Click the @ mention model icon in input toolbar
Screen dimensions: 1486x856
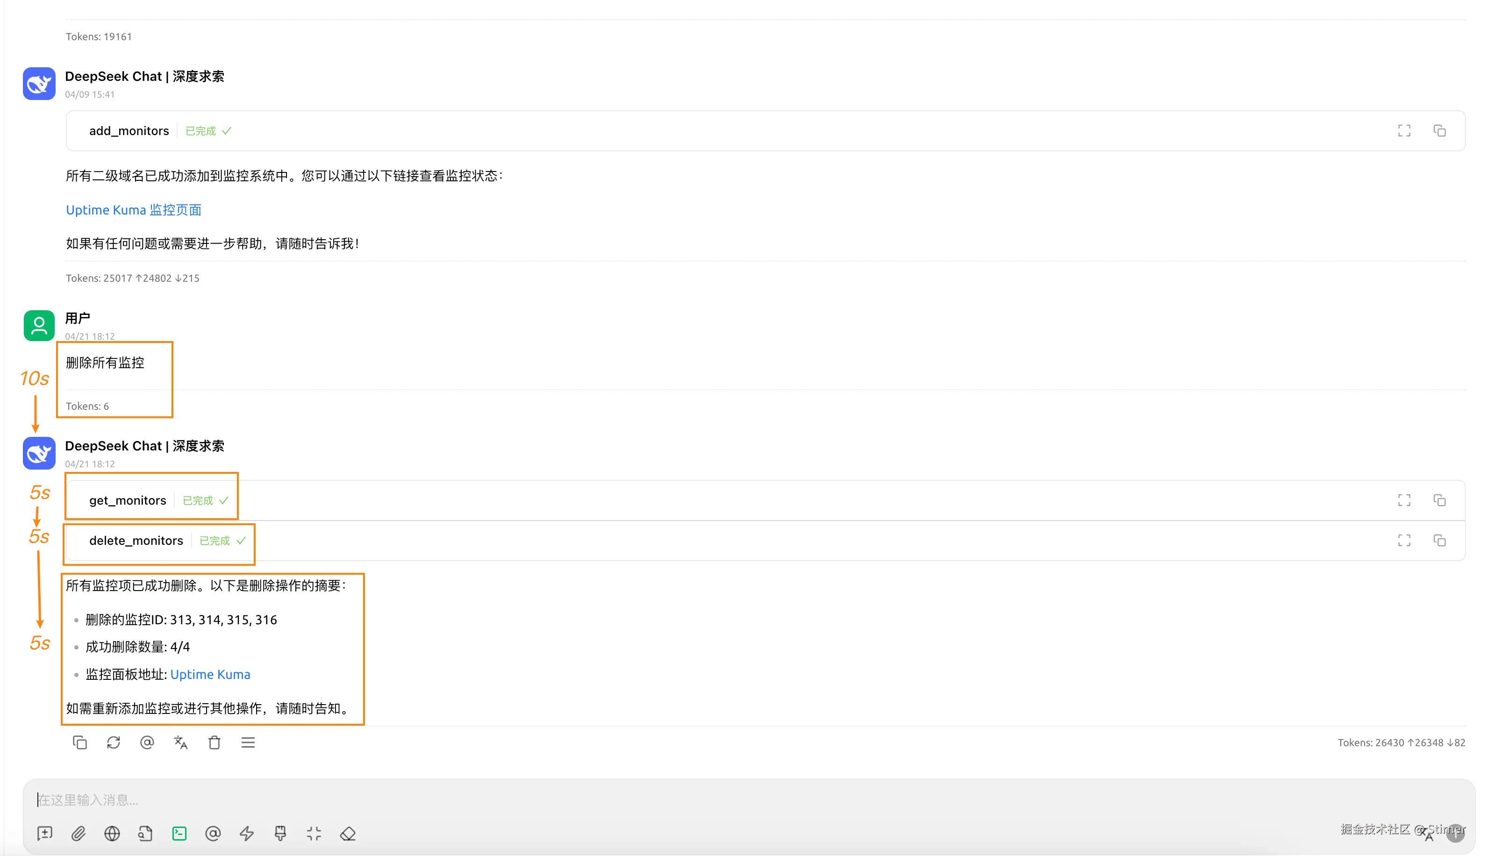213,833
